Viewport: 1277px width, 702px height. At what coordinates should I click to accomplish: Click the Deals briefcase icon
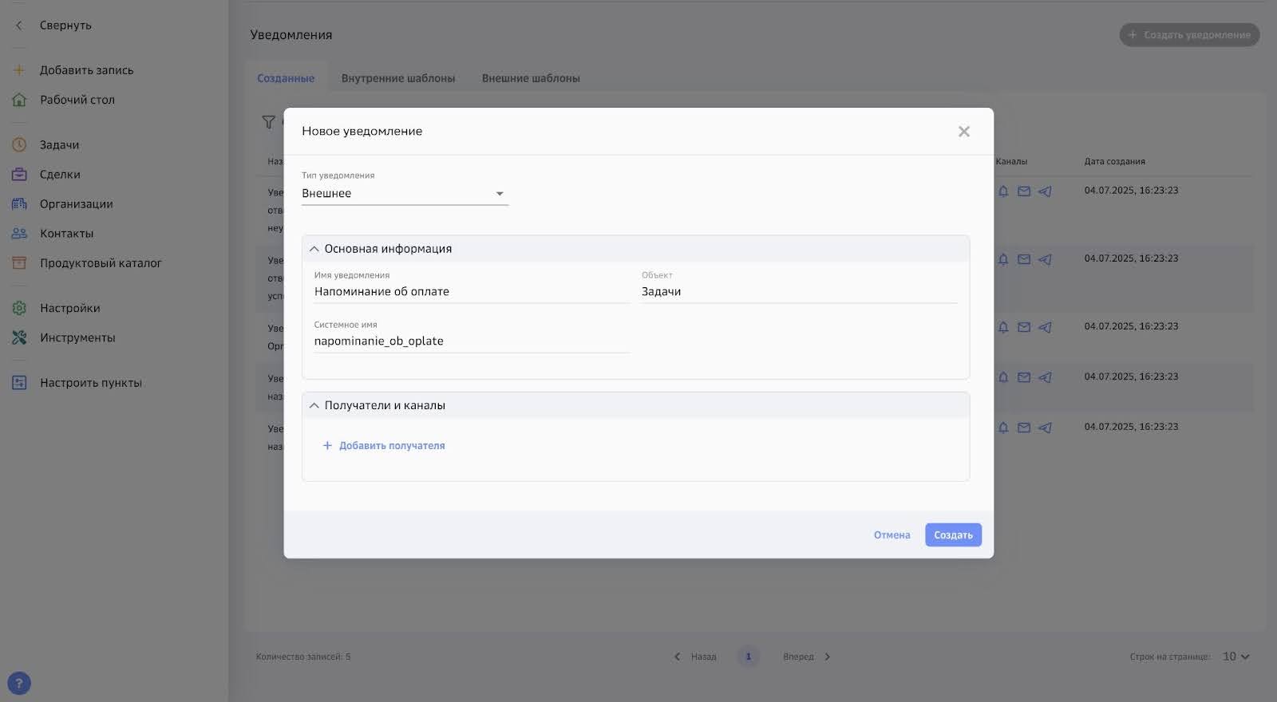point(19,174)
